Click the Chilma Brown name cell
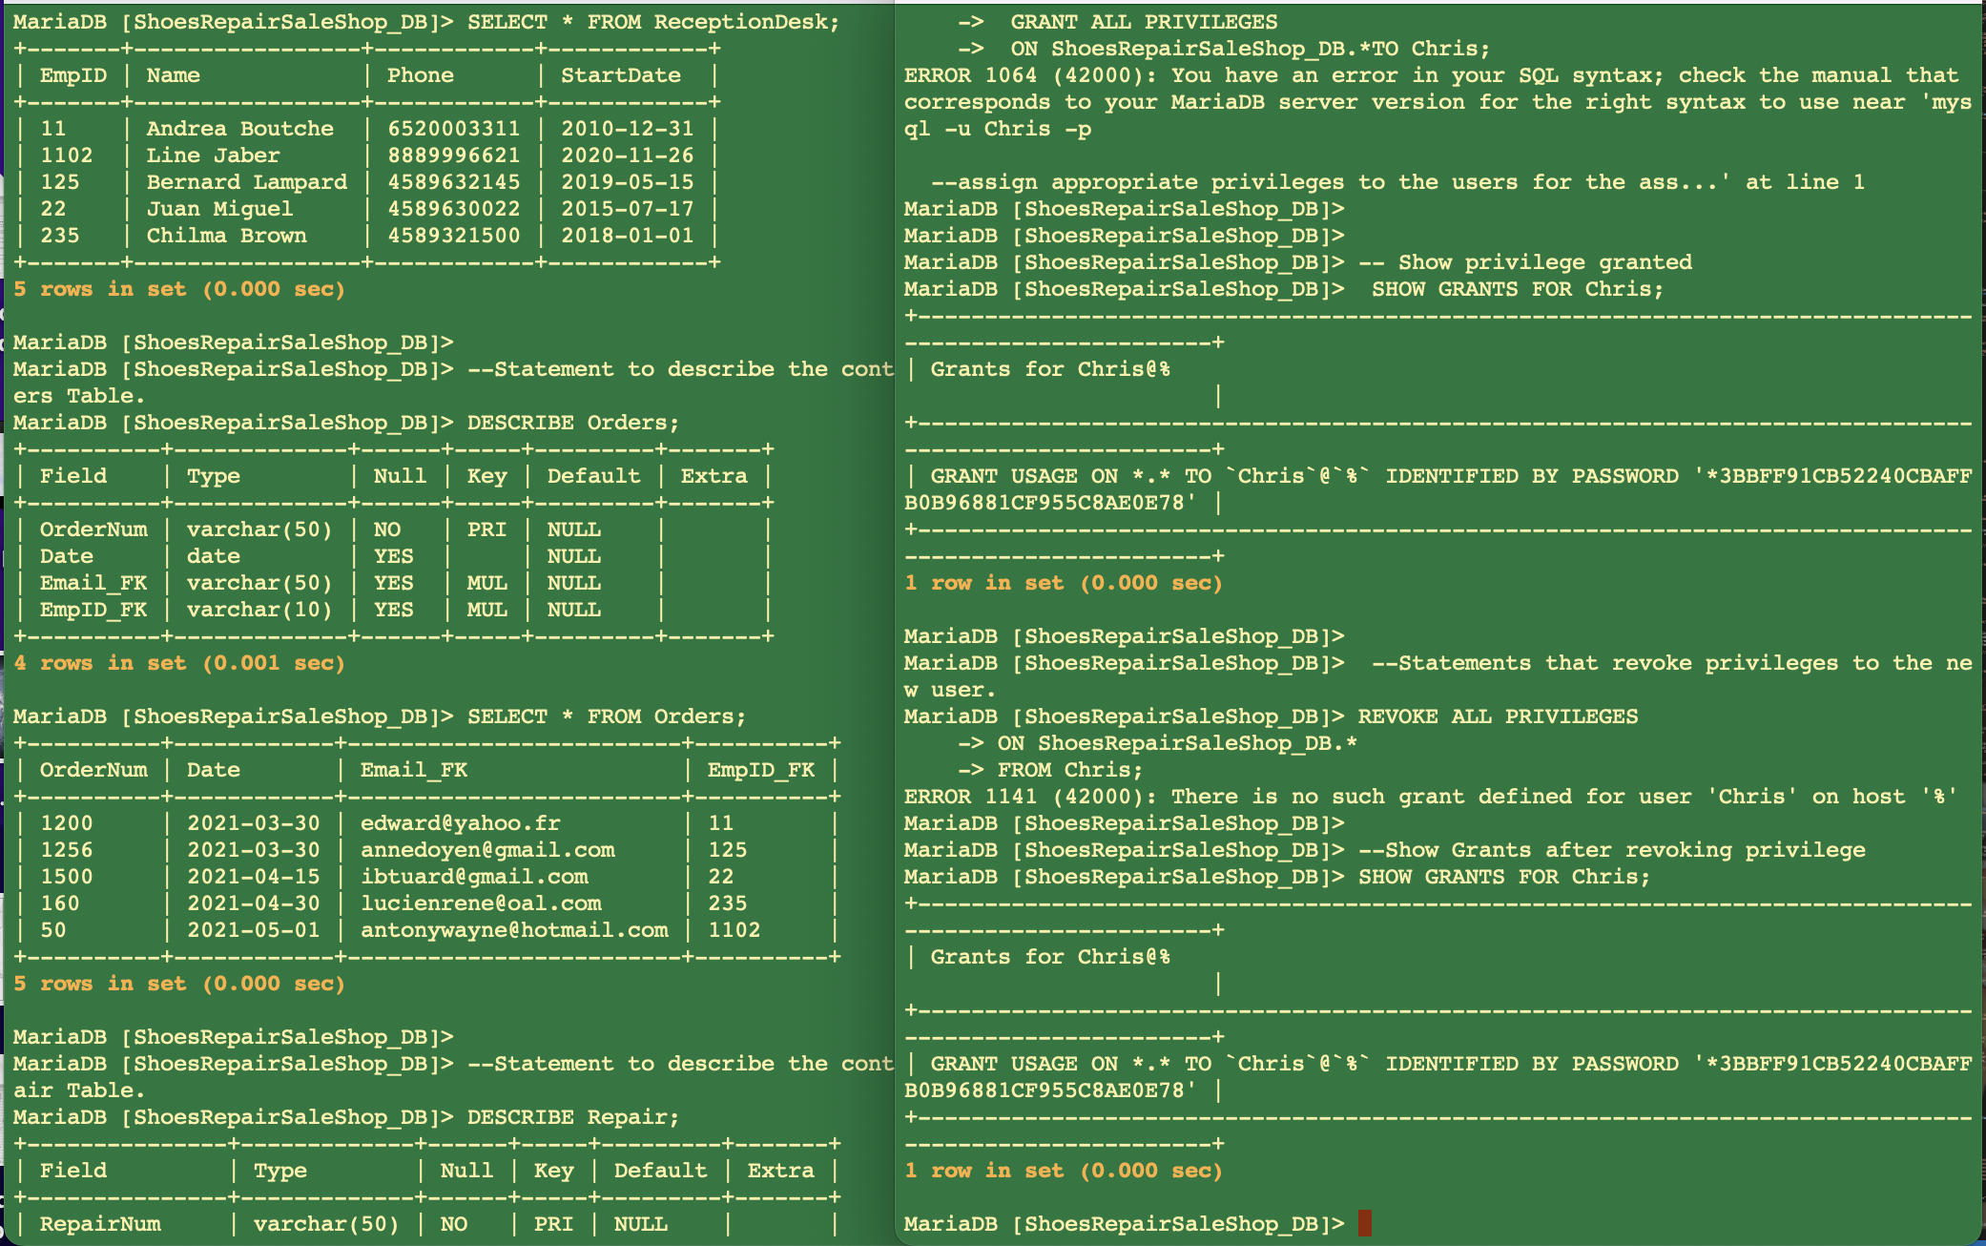 (x=226, y=236)
